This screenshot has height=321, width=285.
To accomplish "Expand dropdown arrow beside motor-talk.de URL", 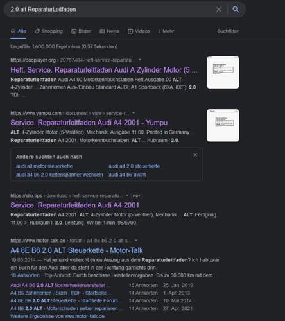I will [x=136, y=241].
